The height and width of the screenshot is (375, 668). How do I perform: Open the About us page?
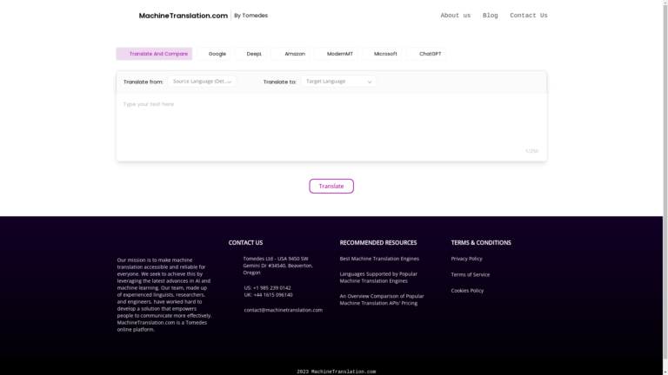click(x=456, y=16)
